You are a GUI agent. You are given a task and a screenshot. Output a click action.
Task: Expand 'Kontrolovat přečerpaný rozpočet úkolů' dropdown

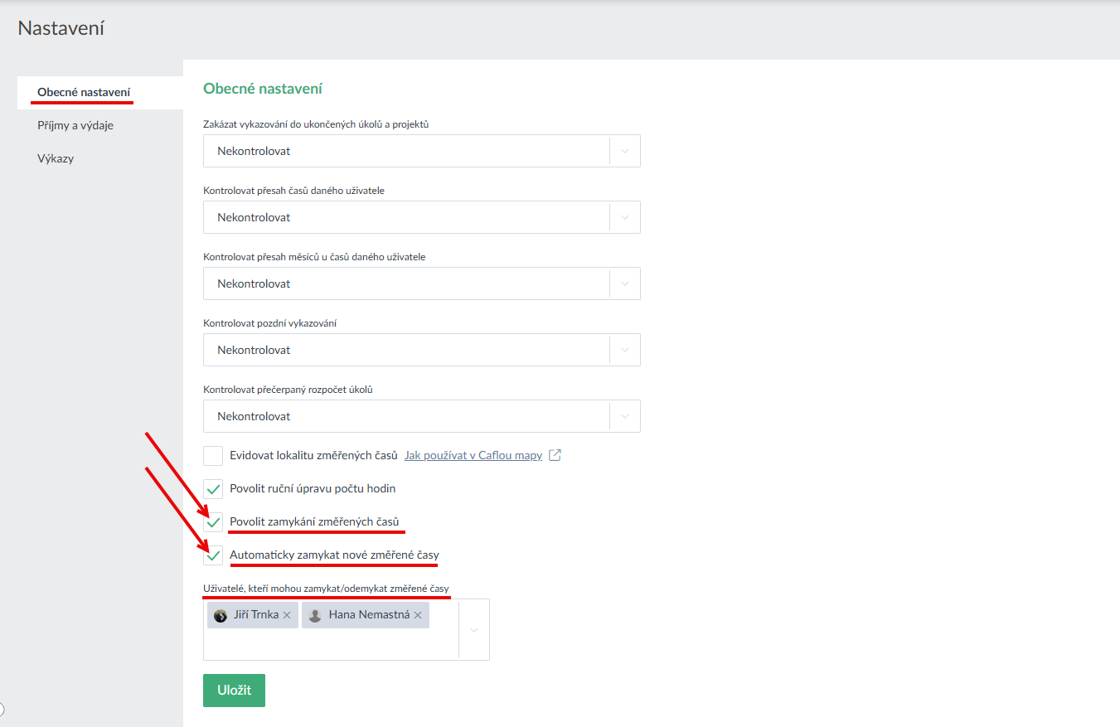[x=625, y=416]
